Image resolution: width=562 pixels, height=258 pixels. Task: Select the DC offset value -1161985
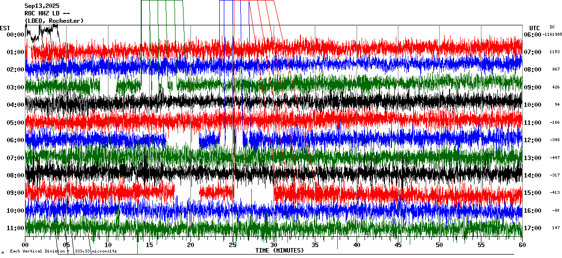(552, 35)
